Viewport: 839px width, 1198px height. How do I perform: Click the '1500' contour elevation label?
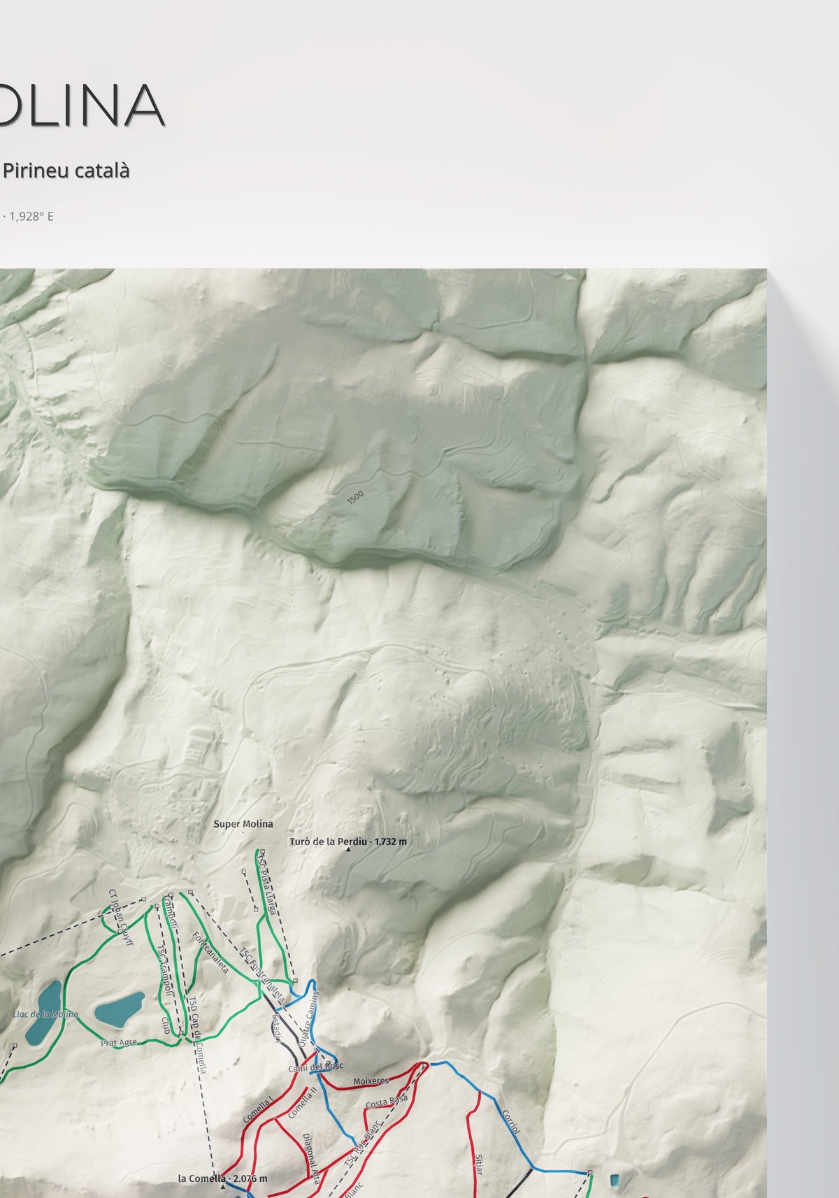click(x=355, y=497)
